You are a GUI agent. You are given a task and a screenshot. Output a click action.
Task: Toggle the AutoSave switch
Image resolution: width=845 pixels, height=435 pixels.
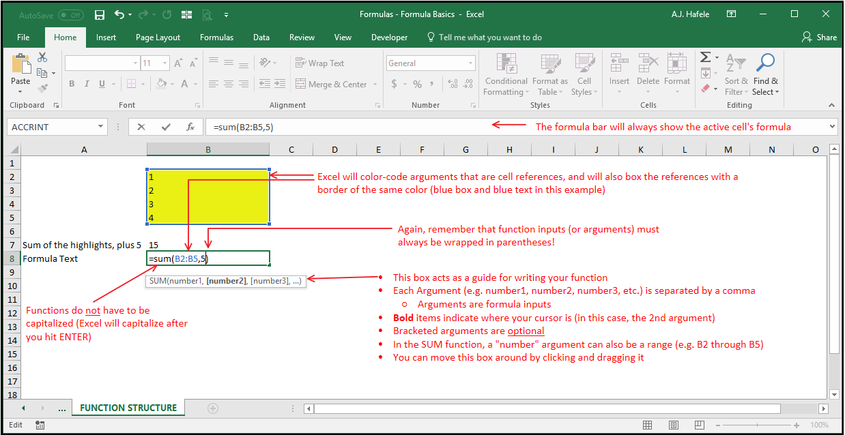(70, 14)
